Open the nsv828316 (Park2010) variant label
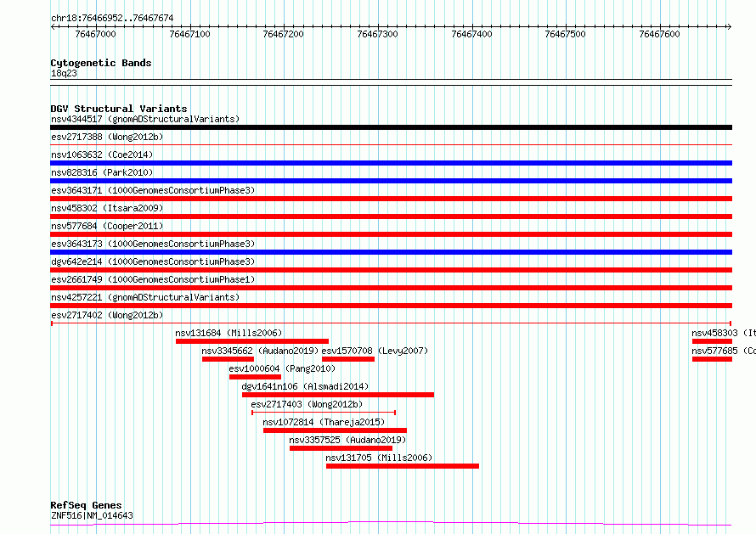 coord(102,172)
